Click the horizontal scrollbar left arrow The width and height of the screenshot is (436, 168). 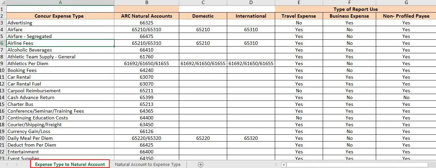(x=283, y=165)
